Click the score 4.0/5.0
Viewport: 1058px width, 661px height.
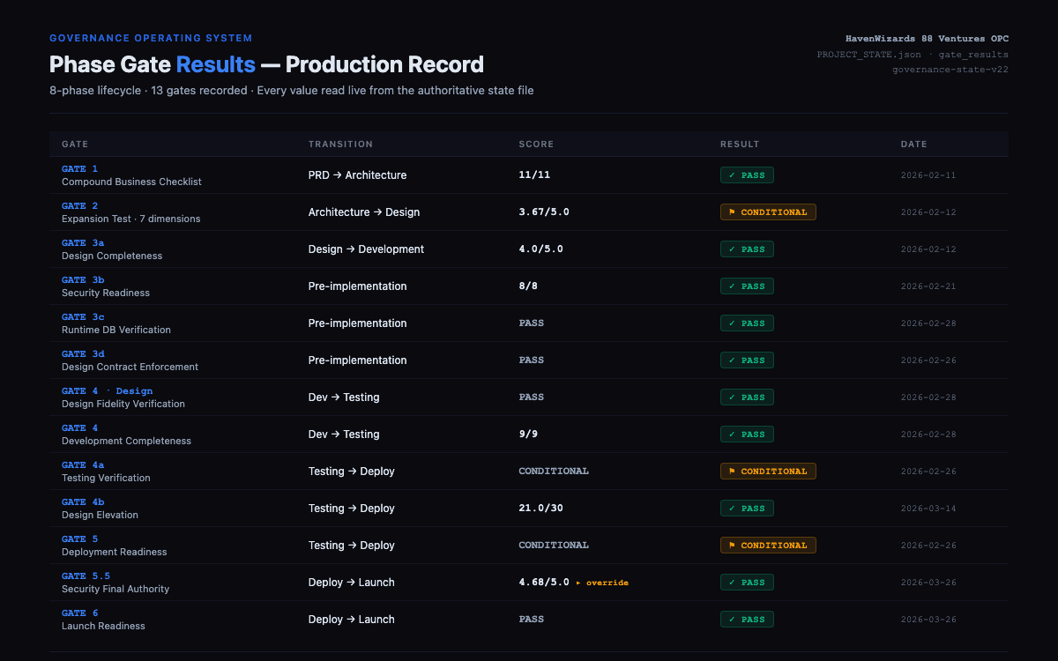[x=540, y=249]
